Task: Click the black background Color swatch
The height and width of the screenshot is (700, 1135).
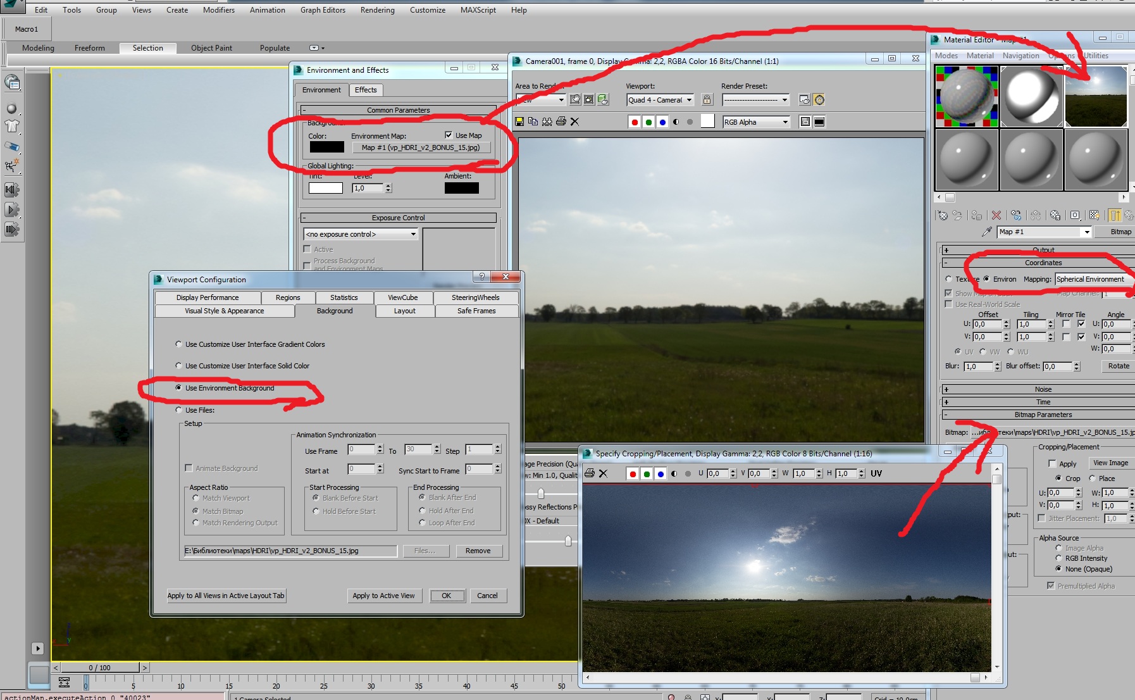Action: pos(326,147)
